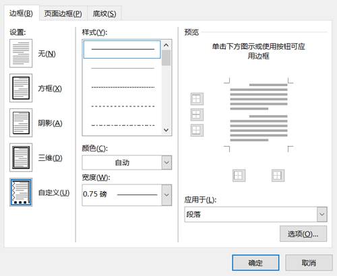337x276 pixels.
Task: Switch to the 页面边框(P) tab
Action: click(x=63, y=13)
